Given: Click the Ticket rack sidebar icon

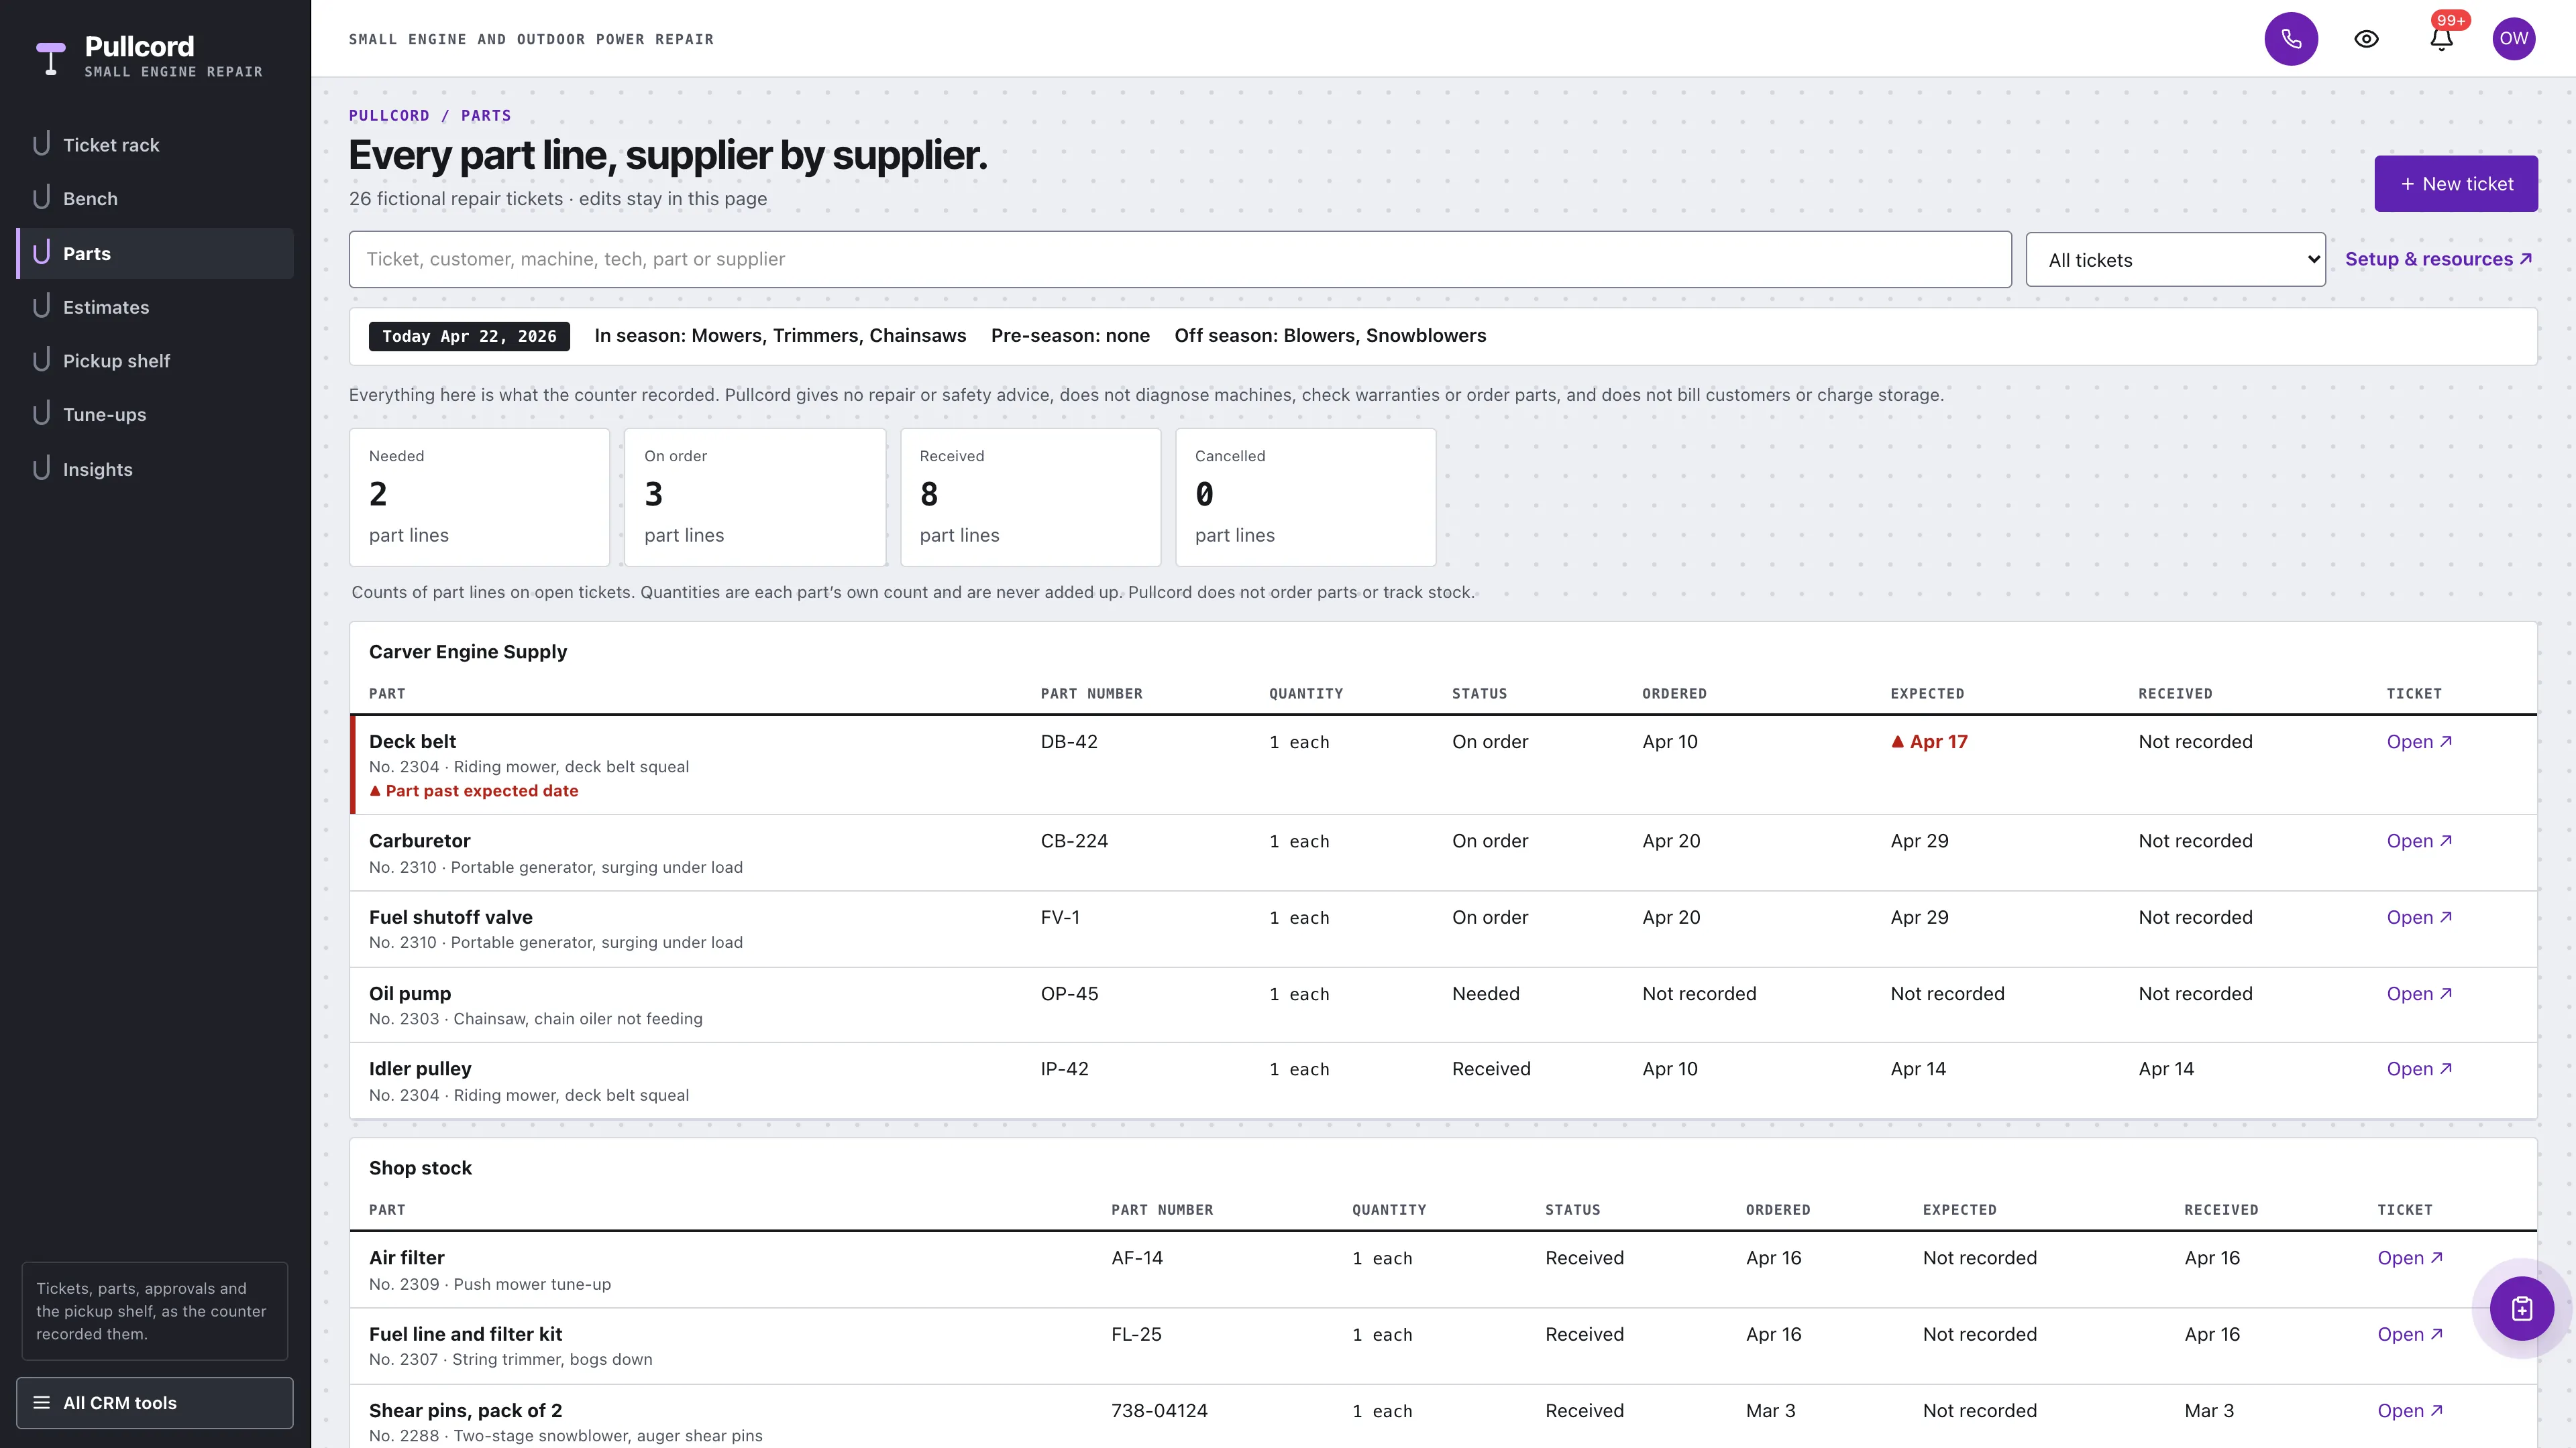Looking at the screenshot, I should point(41,145).
